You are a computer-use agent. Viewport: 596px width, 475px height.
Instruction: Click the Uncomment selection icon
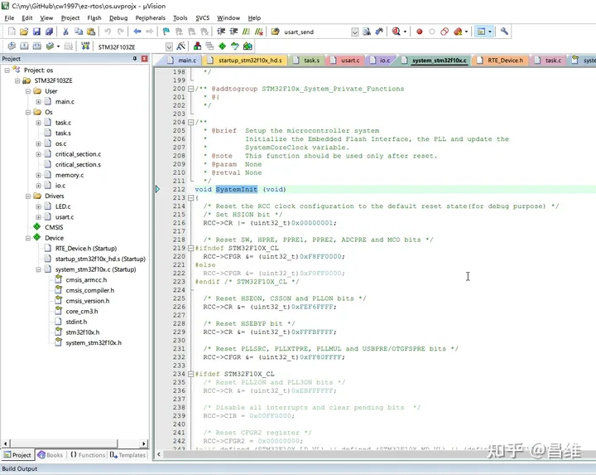[259, 32]
